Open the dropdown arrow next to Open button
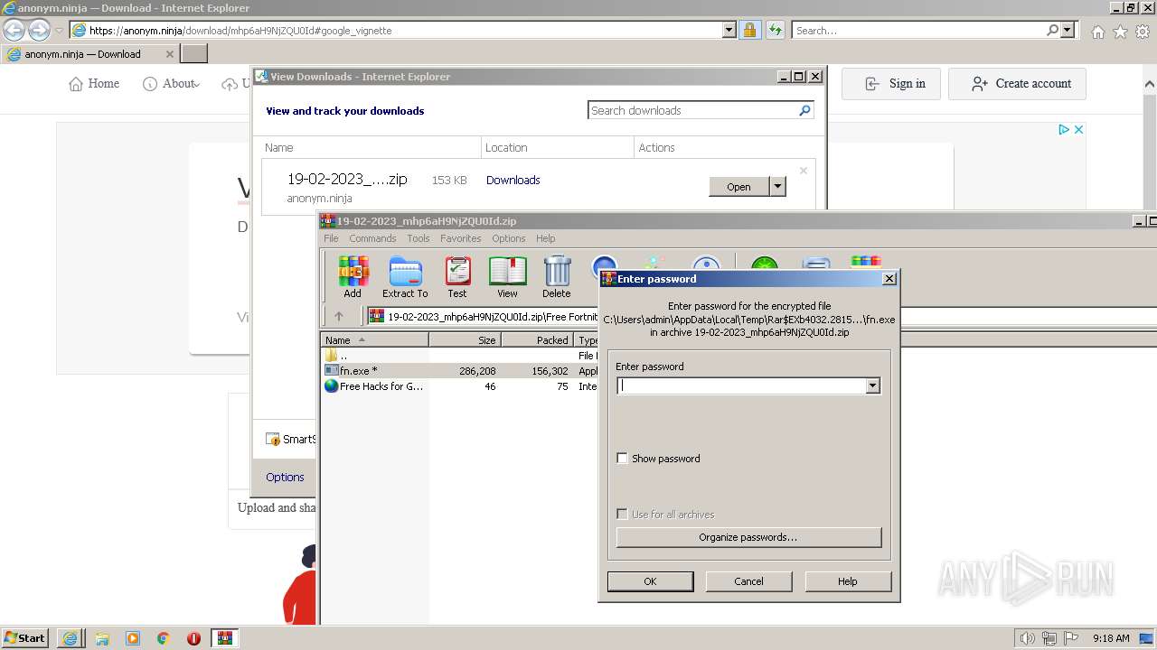This screenshot has height=650, width=1157. 777,187
